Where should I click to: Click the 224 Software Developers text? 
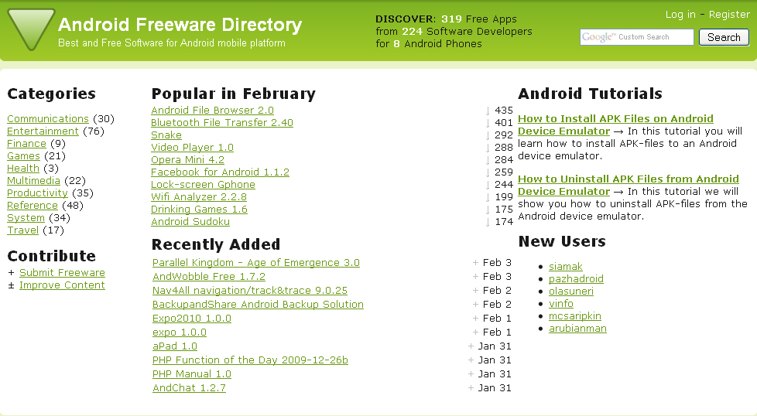coord(467,32)
